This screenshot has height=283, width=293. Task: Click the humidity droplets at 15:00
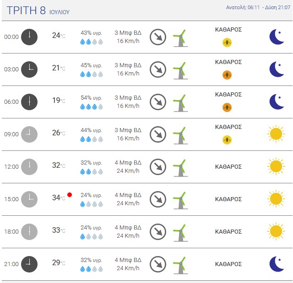tap(92, 204)
